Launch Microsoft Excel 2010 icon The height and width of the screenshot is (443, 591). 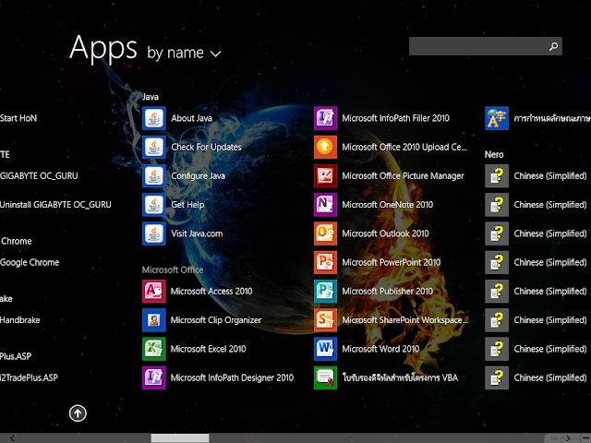154,349
